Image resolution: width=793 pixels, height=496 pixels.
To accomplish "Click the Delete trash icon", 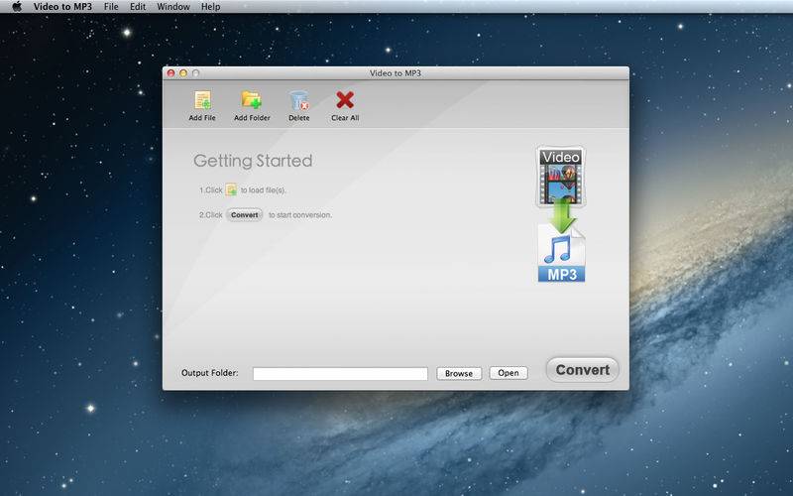I will [x=299, y=101].
